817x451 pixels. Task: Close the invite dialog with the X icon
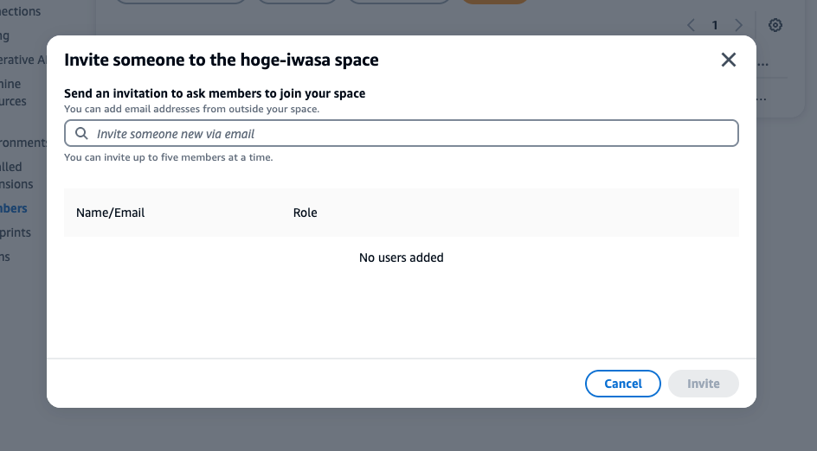(729, 60)
